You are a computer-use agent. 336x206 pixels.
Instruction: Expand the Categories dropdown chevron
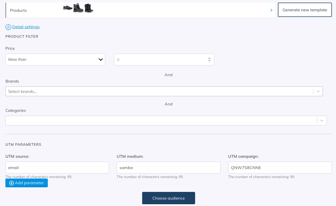[322, 121]
